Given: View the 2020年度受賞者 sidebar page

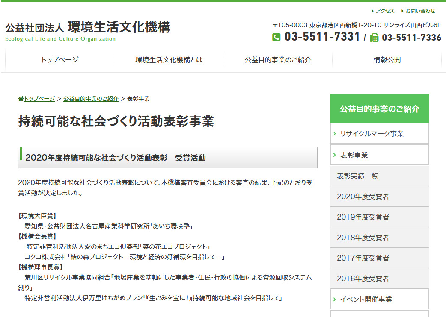Looking at the screenshot, I should click(x=363, y=197).
